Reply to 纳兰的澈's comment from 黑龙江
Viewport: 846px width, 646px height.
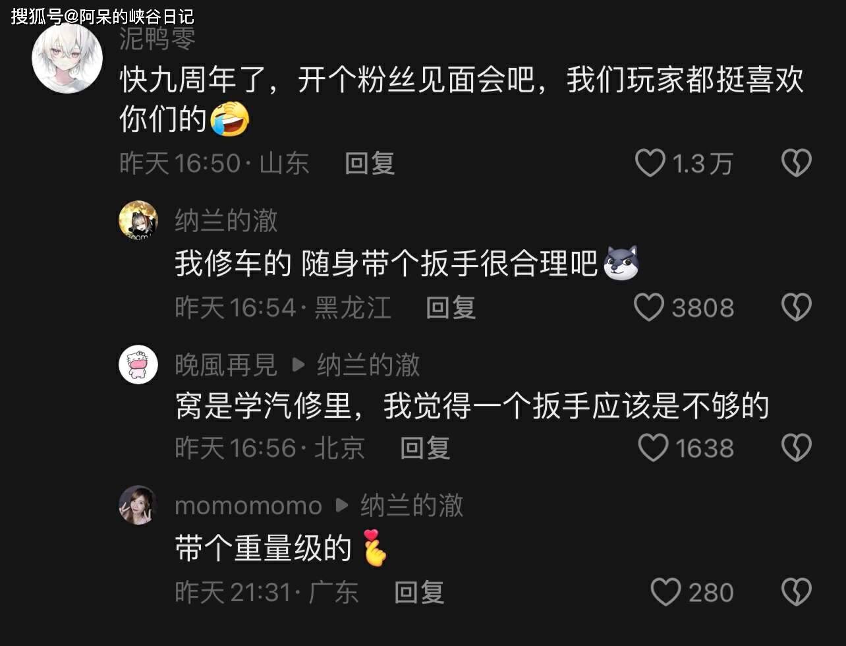451,307
